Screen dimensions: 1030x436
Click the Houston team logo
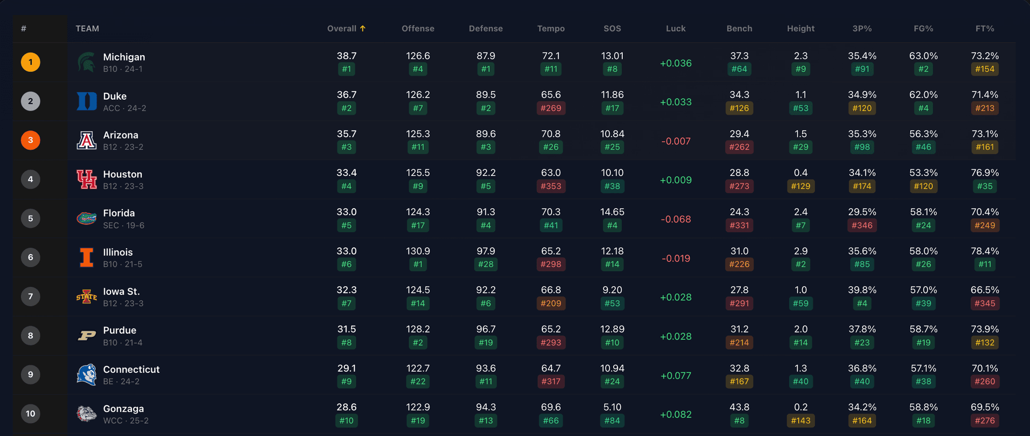[86, 180]
